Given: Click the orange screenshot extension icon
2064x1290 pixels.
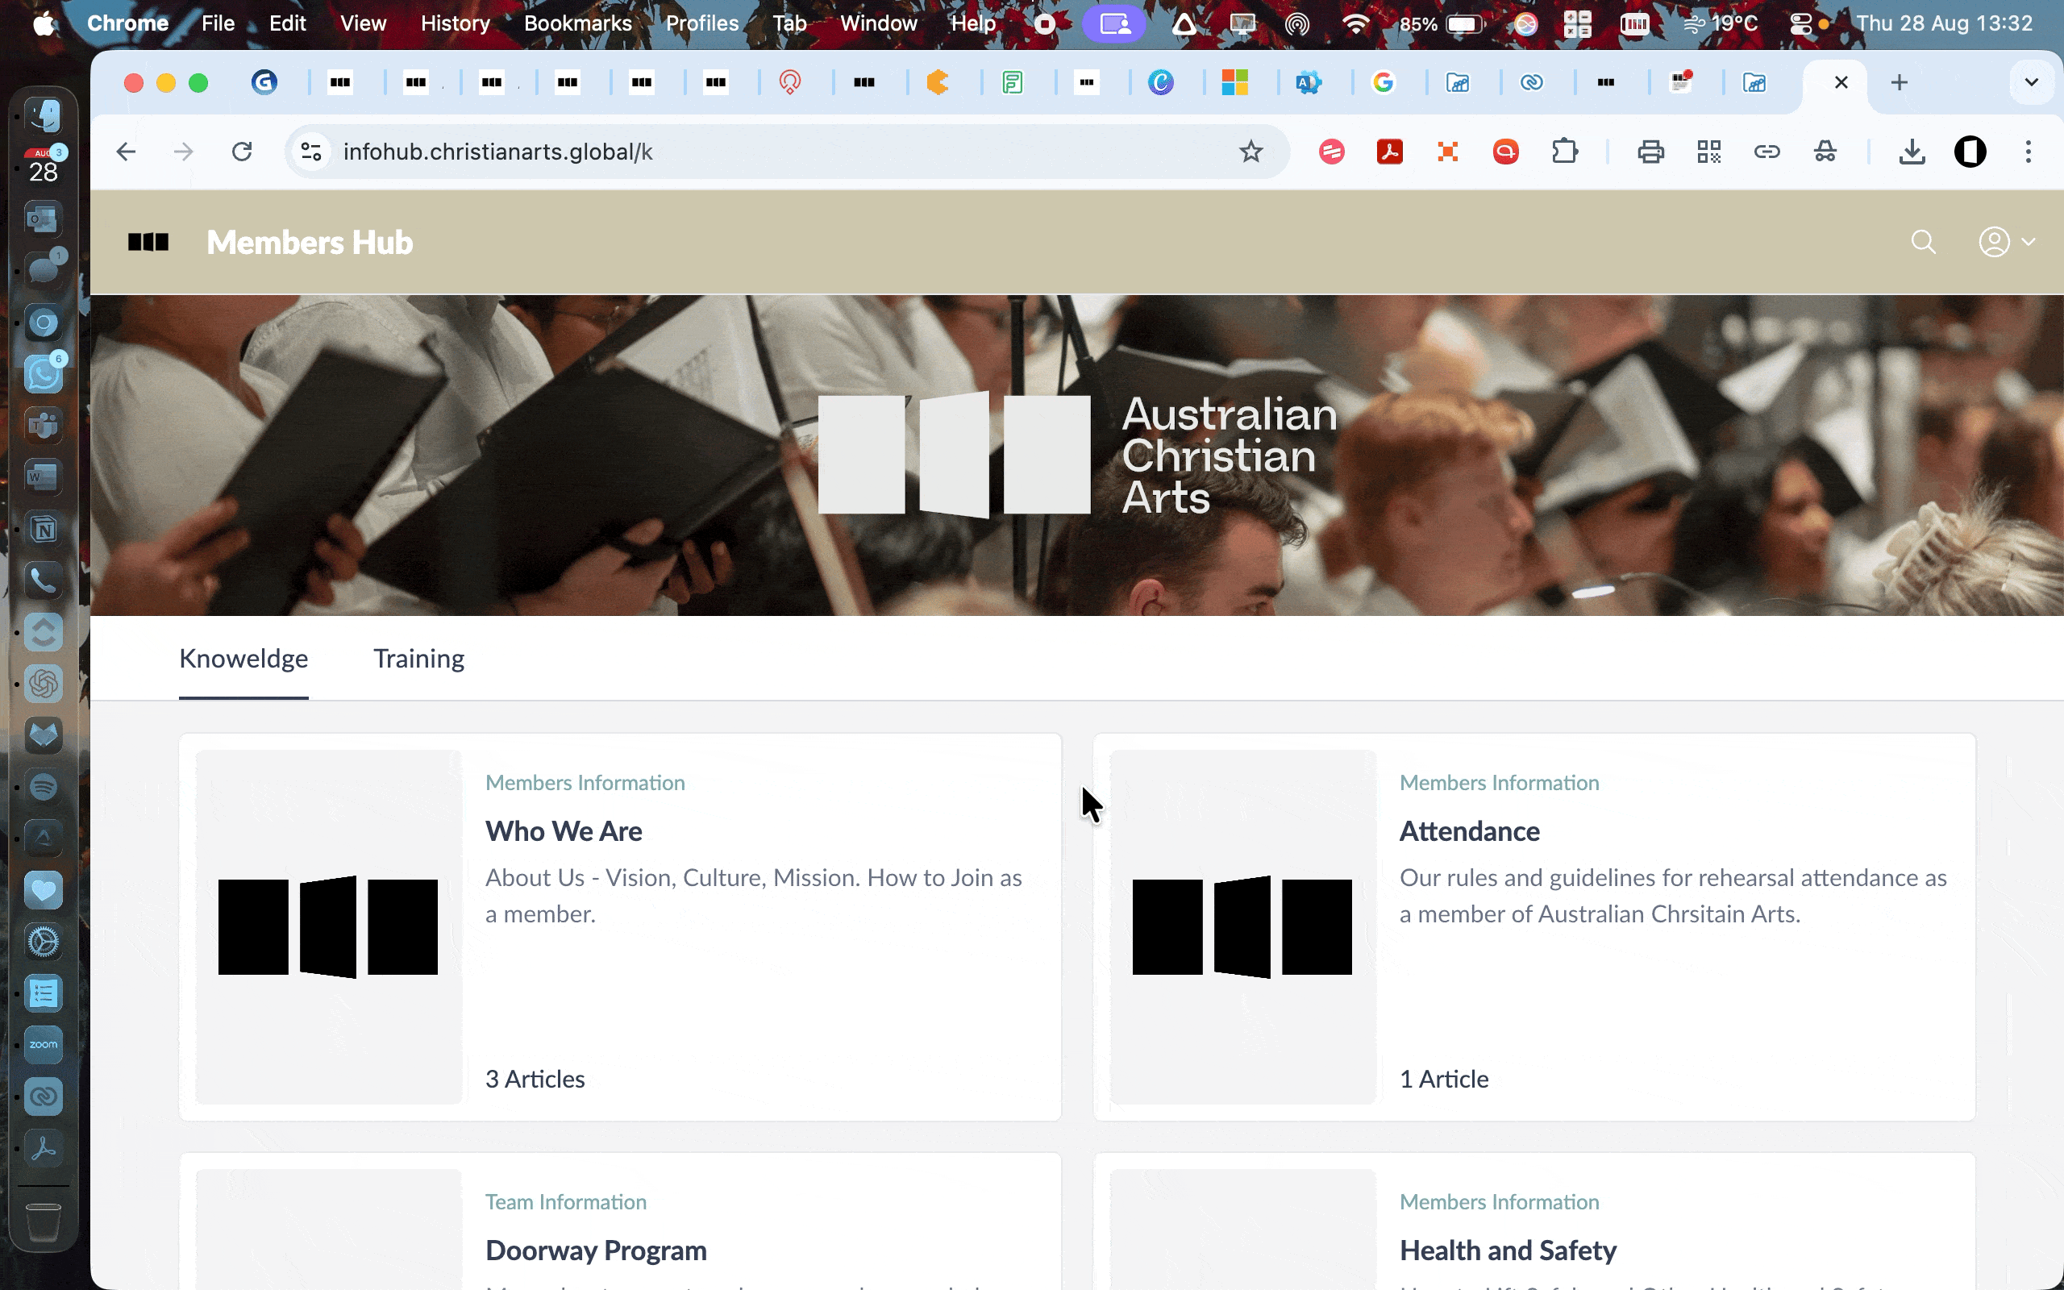Looking at the screenshot, I should point(1447,152).
